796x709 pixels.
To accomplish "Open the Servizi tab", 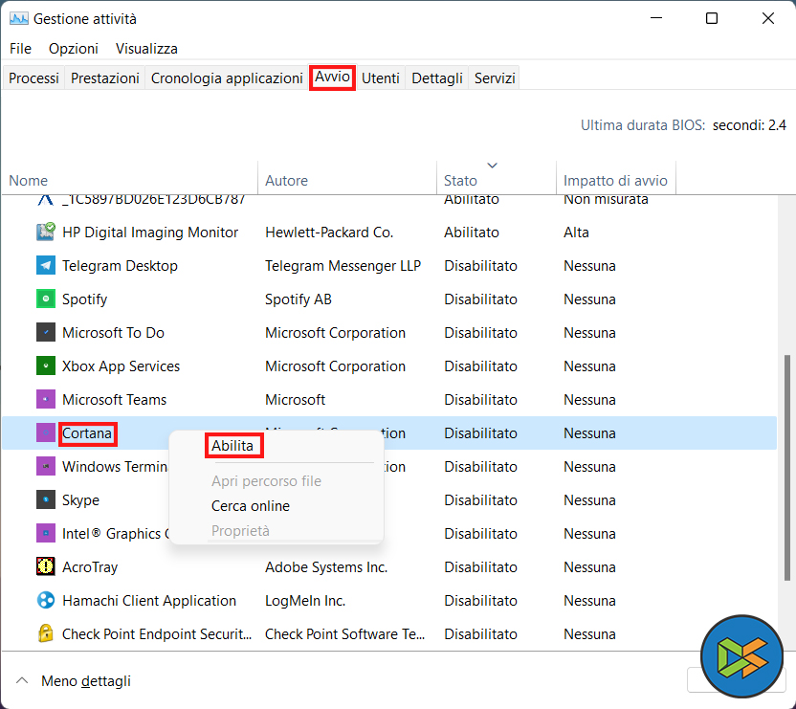I will [495, 78].
